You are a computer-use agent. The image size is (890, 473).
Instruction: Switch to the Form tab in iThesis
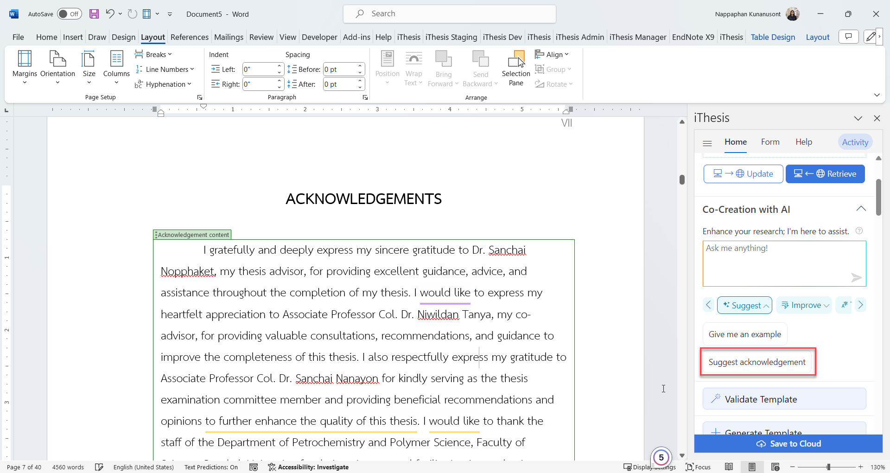[x=770, y=142]
